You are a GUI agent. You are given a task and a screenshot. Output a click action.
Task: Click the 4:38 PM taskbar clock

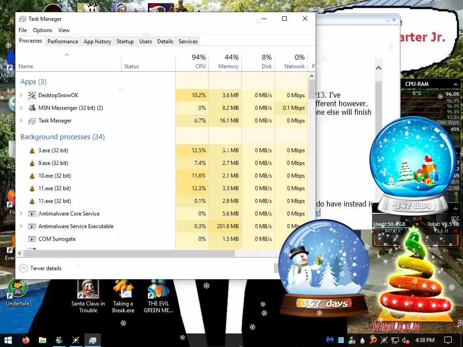tap(425, 340)
